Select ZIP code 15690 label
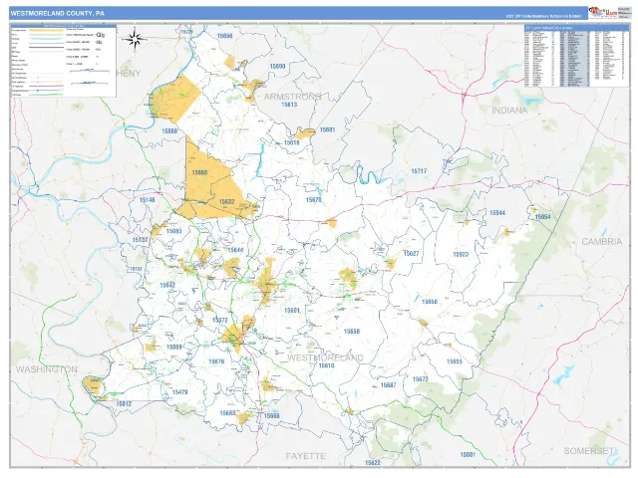The width and height of the screenshot is (638, 478). [277, 66]
